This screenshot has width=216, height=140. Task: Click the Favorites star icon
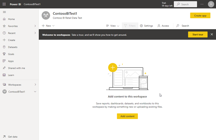click(4, 26)
